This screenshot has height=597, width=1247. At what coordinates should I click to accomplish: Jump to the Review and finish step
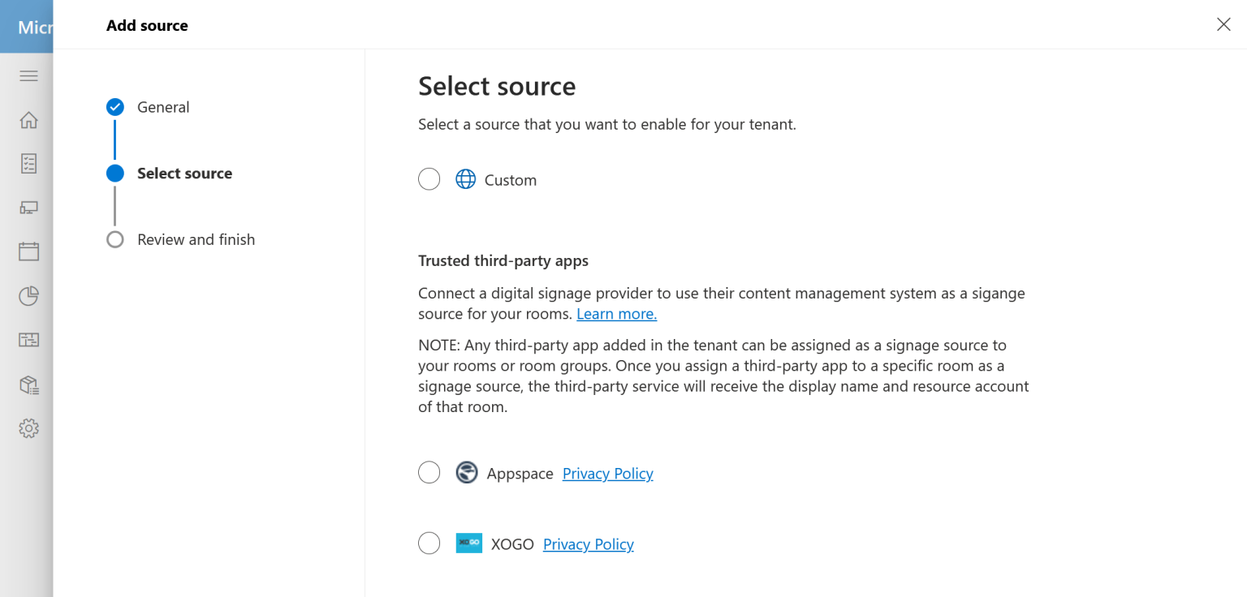click(196, 239)
